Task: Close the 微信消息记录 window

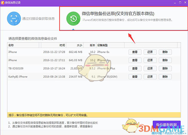Action: [185, 2]
